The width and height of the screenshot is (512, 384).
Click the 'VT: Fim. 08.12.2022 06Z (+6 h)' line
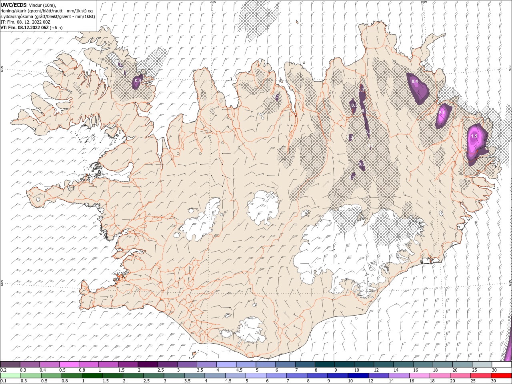[32, 28]
